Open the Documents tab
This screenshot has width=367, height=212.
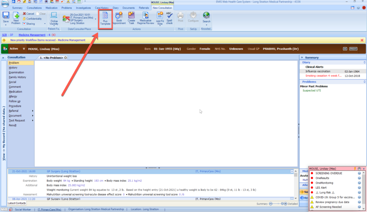point(129,8)
